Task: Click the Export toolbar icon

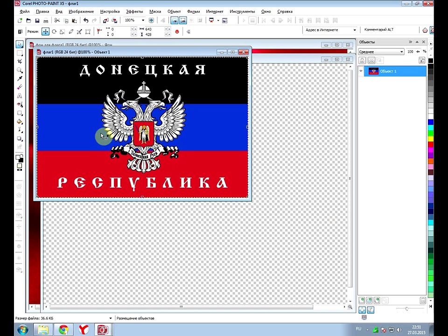Action: 114,21
